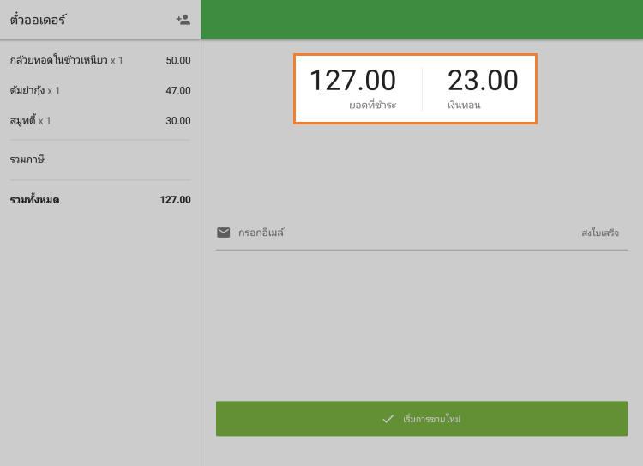Screen dimensions: 643x466
Task: Click the เงินทอน change label
Action: pyautogui.click(x=464, y=106)
